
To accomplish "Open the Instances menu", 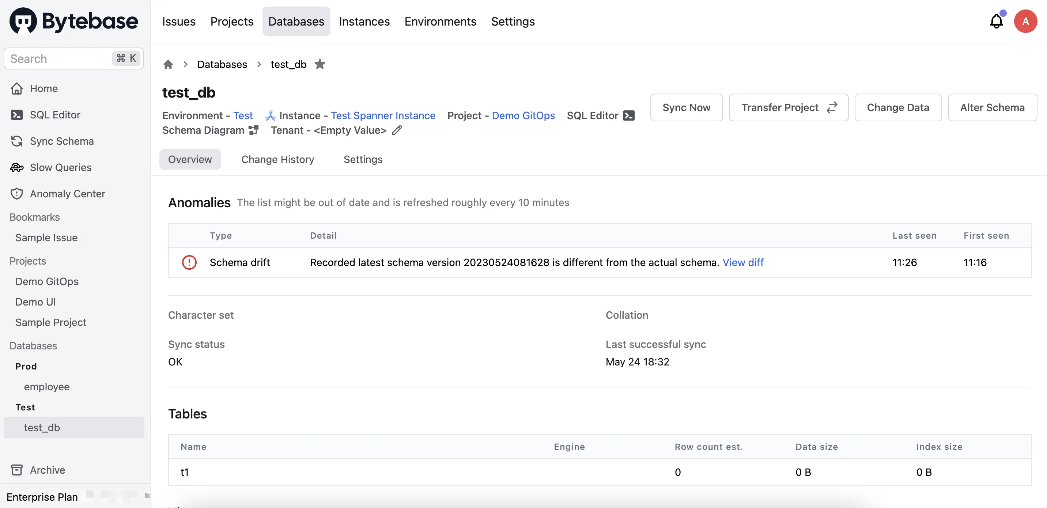I will (364, 21).
